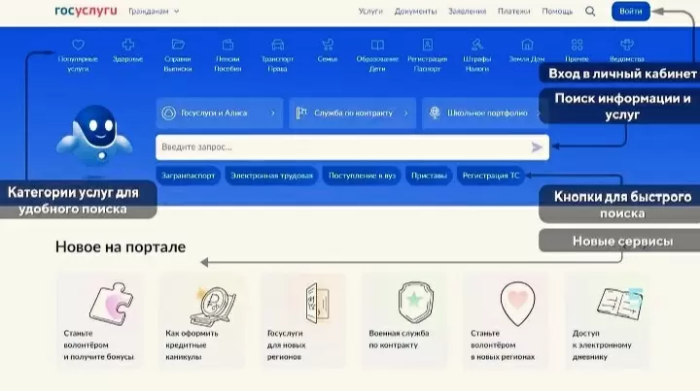Open card Станьте волонтёром в новых регионах
The width and height of the screenshot is (700, 391).
click(x=507, y=320)
